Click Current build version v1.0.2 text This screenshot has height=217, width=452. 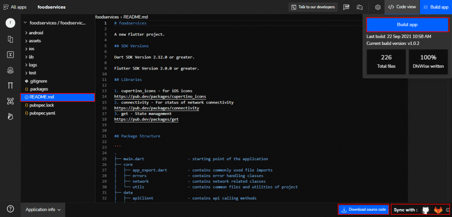(392, 44)
